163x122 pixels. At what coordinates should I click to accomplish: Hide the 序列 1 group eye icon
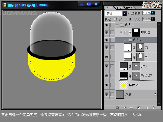[106, 25]
